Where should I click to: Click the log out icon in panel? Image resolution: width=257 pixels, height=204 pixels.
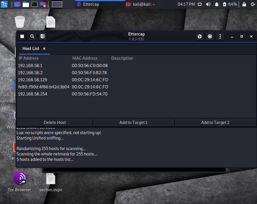tap(253, 4)
